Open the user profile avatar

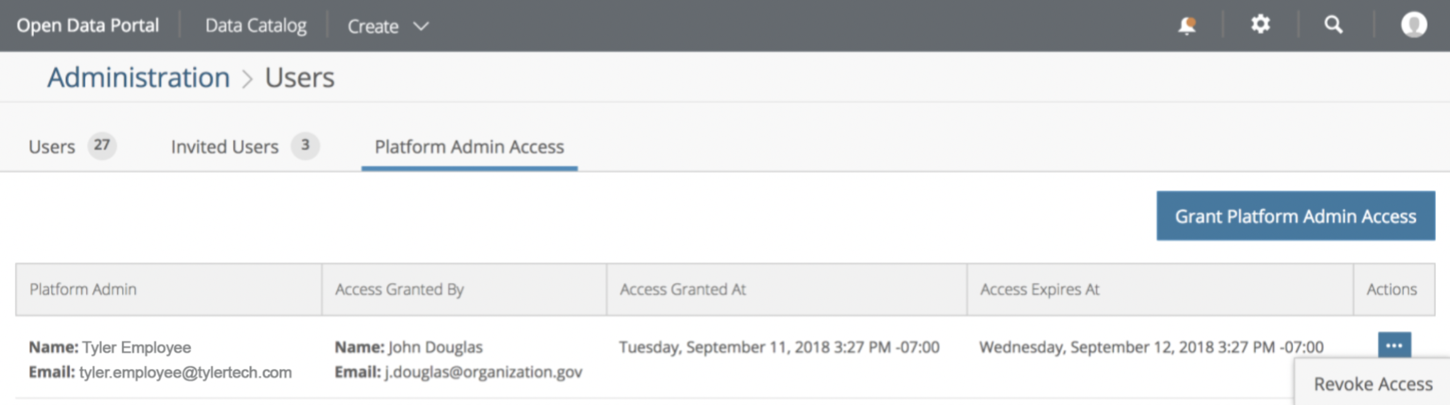coord(1414,25)
